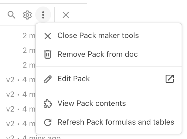This screenshot has width=187, height=139.
Task: Select the first "v2 • 4 m" log entry
Action: coord(21,80)
